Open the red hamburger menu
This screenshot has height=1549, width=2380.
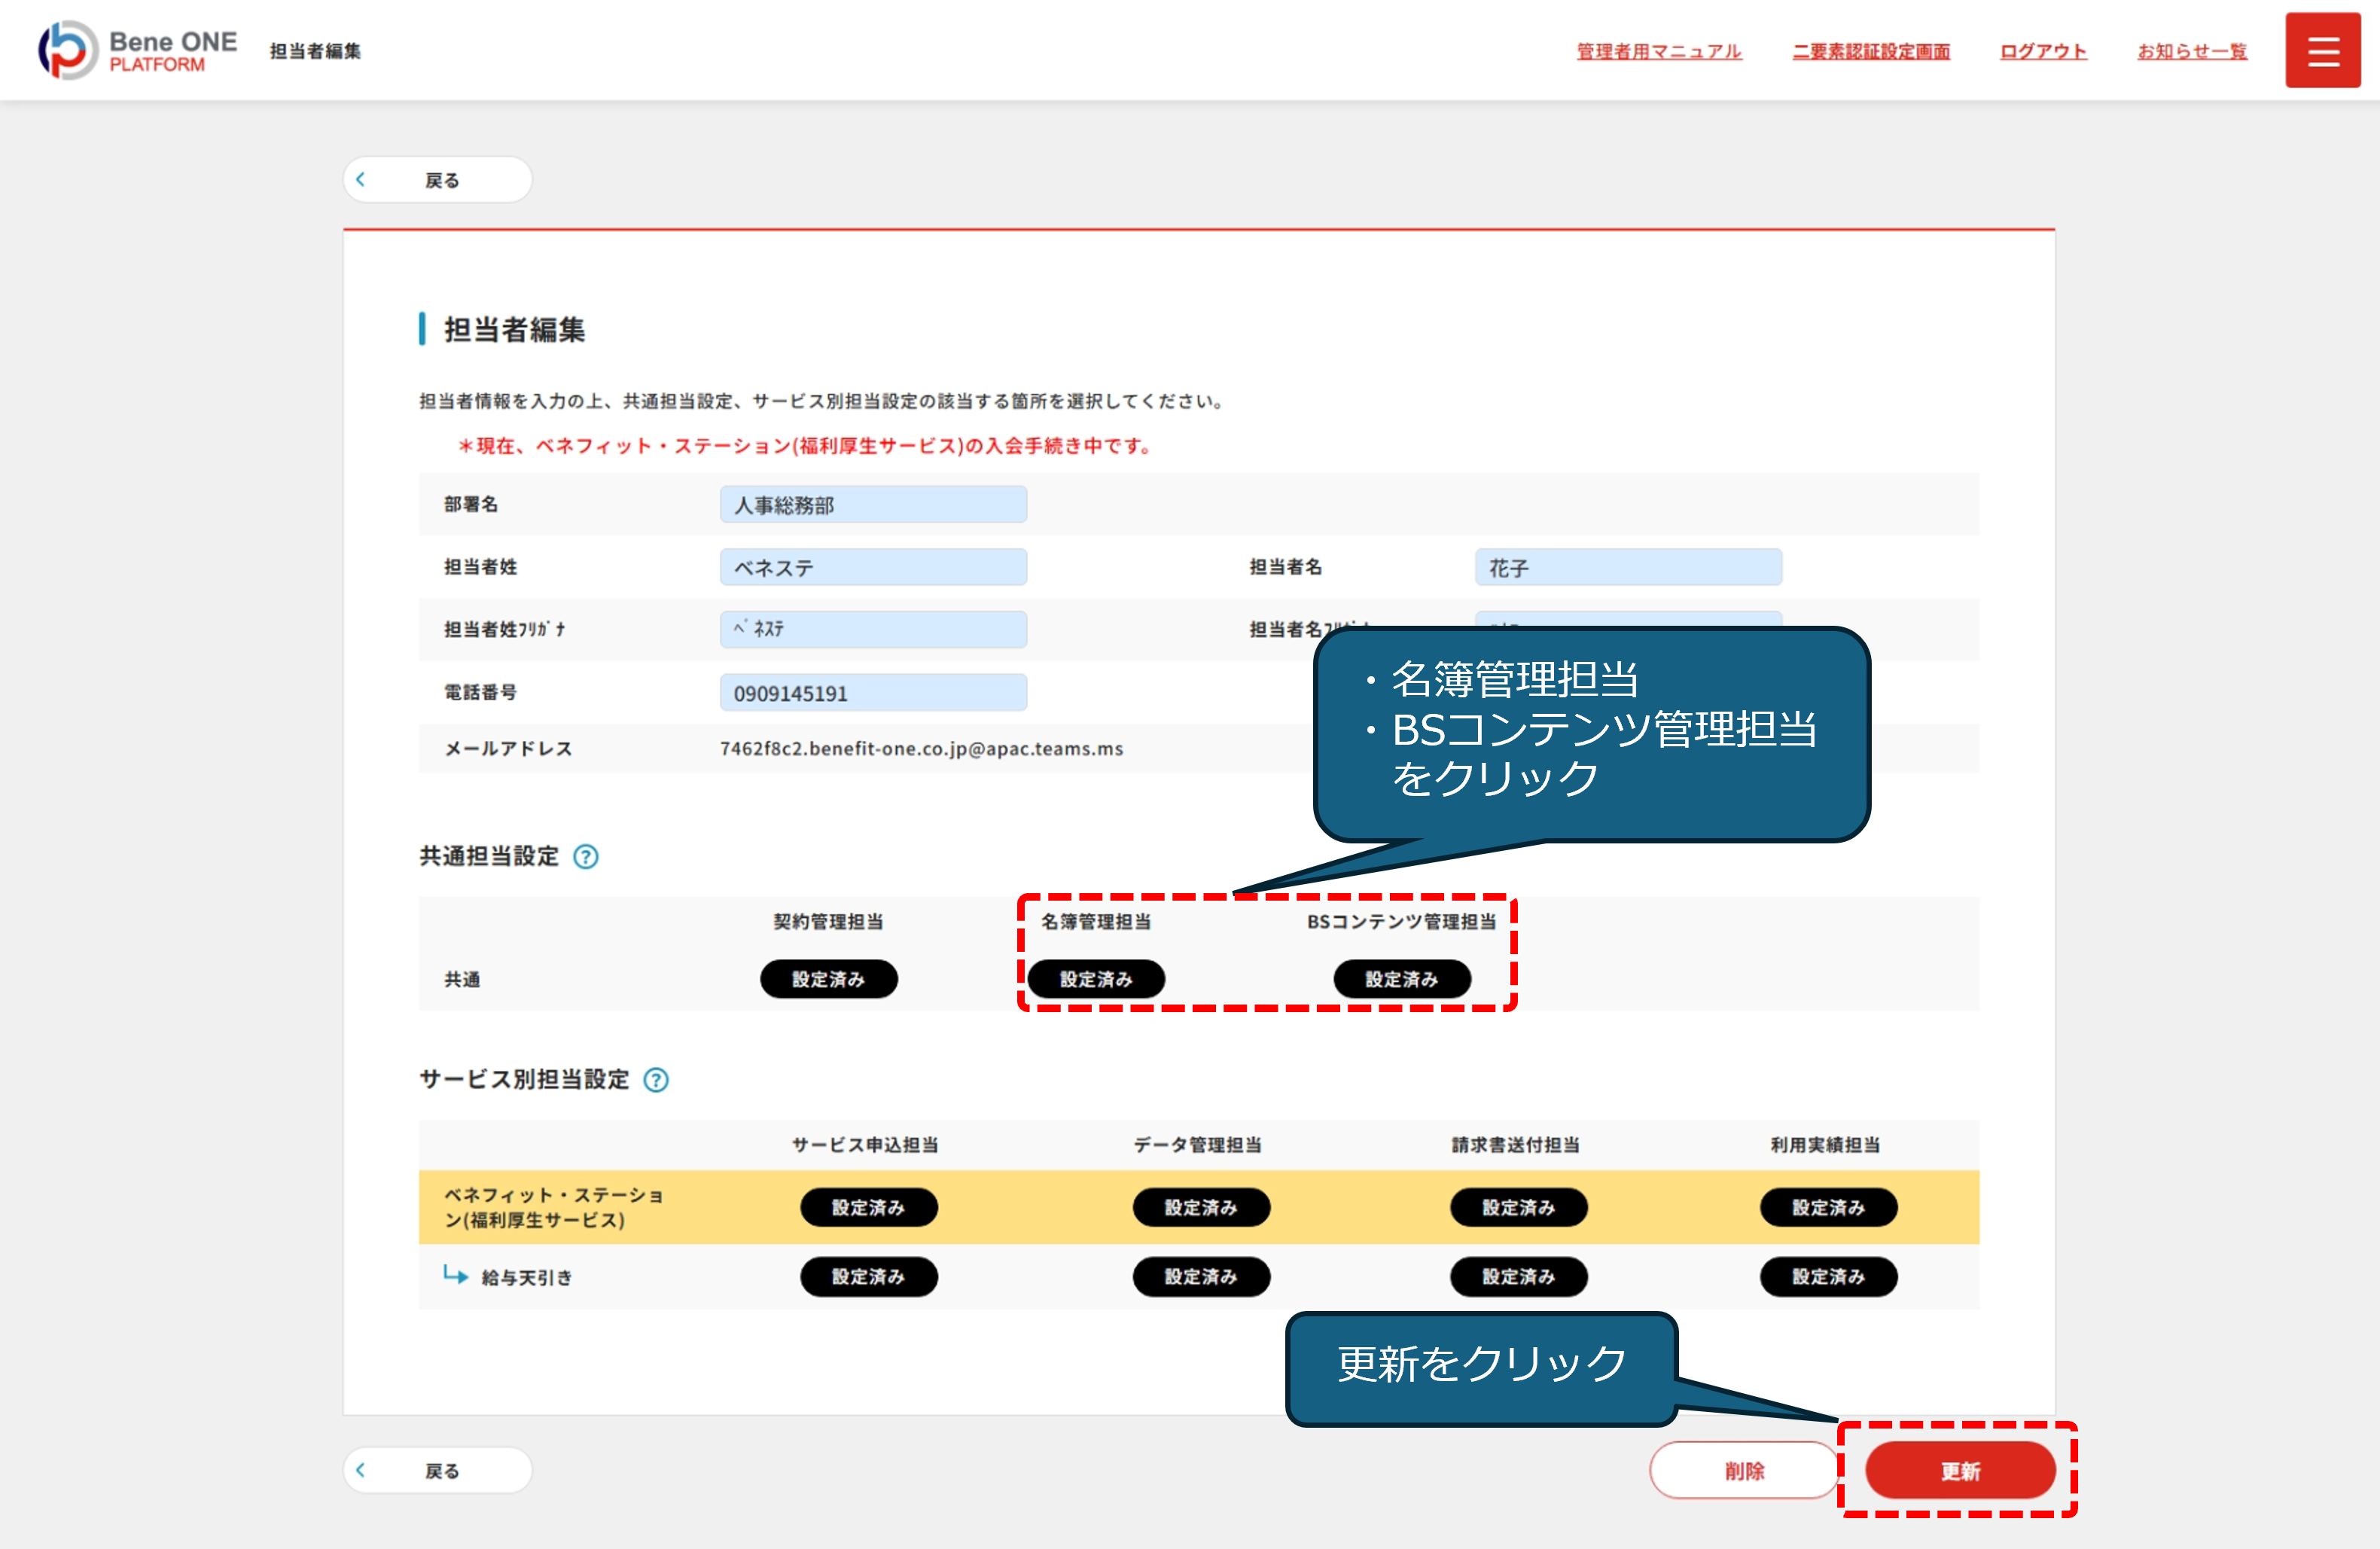point(2322,51)
